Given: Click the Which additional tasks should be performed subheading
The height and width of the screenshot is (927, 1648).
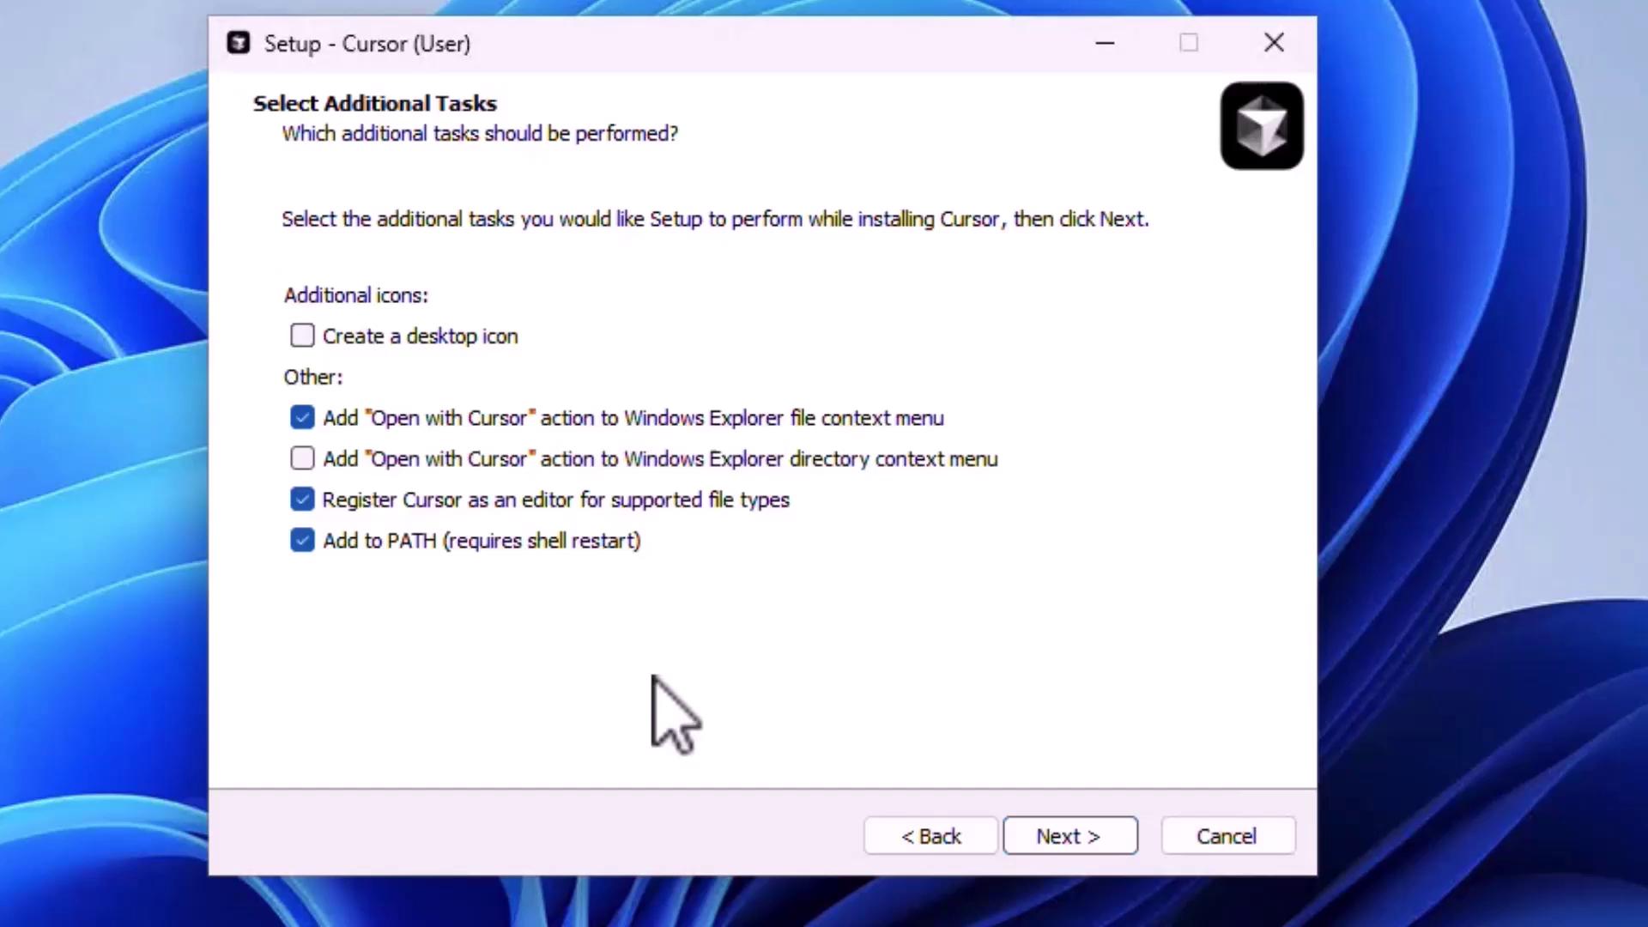Looking at the screenshot, I should [x=480, y=134].
